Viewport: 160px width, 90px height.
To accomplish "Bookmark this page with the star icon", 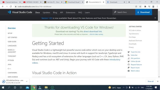I will pos(140,6).
